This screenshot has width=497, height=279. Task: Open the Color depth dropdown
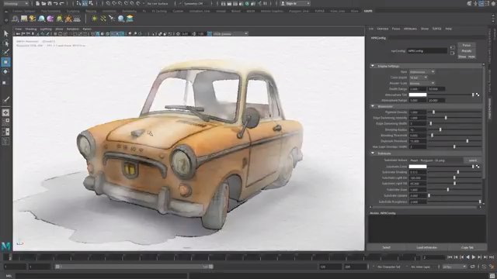pyautogui.click(x=419, y=77)
